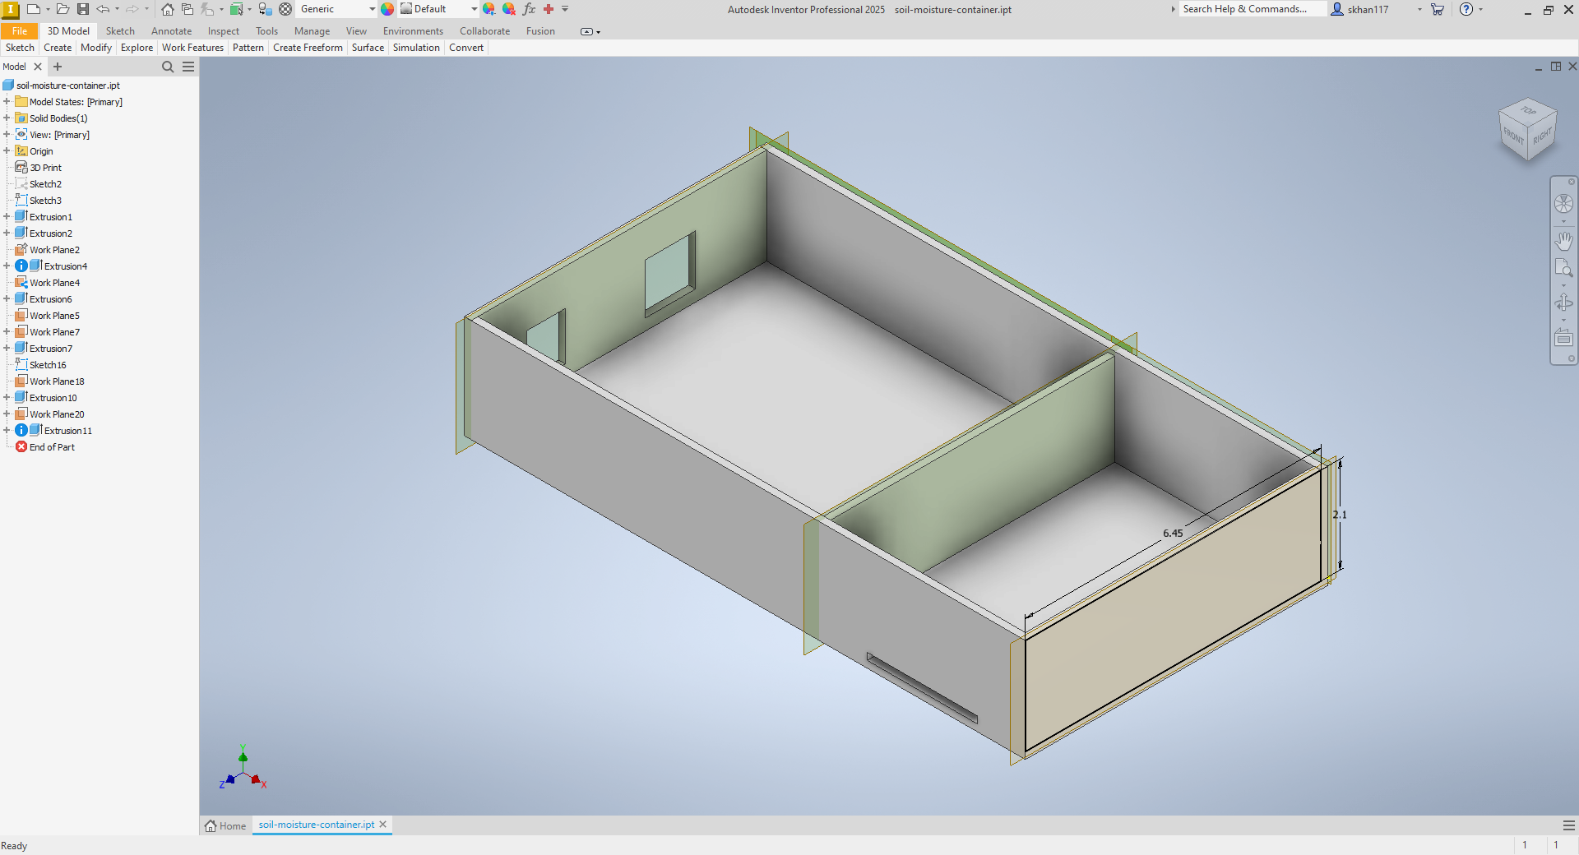This screenshot has height=855, width=1579.
Task: Open the Parameters fx tool
Action: pyautogui.click(x=529, y=9)
